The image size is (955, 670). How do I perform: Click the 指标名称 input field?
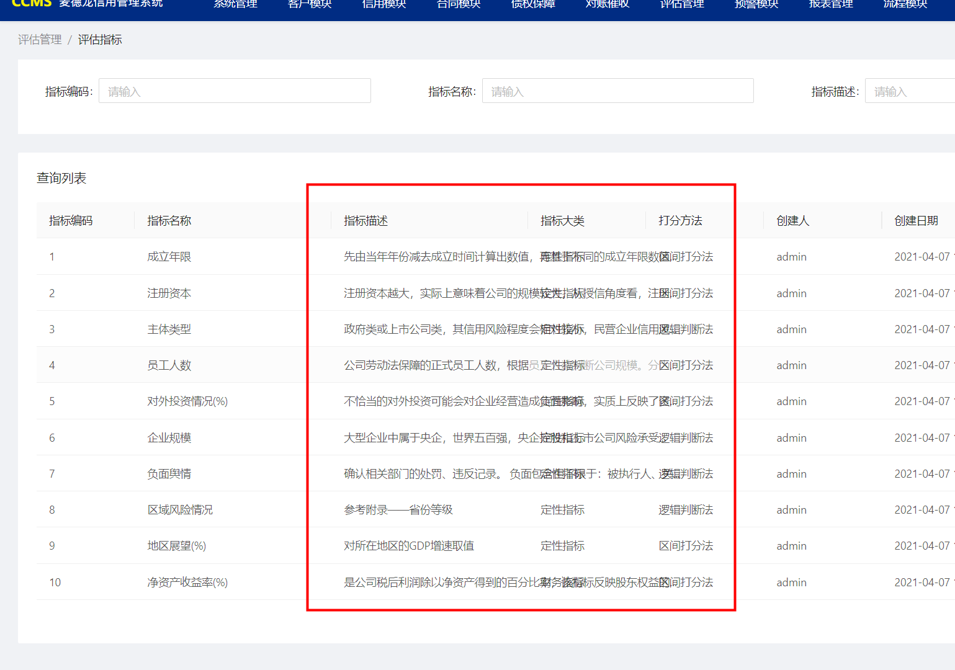point(617,91)
